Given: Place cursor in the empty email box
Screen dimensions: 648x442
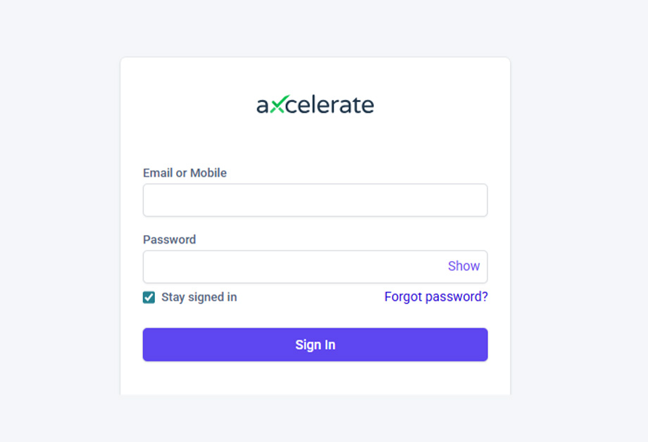Looking at the screenshot, I should tap(315, 201).
